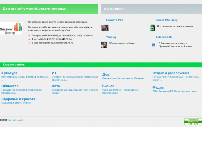Image resolution: width=202 pixels, height=152 pixels.
Task: Select the Производство subcategory link
Action: point(130,90)
